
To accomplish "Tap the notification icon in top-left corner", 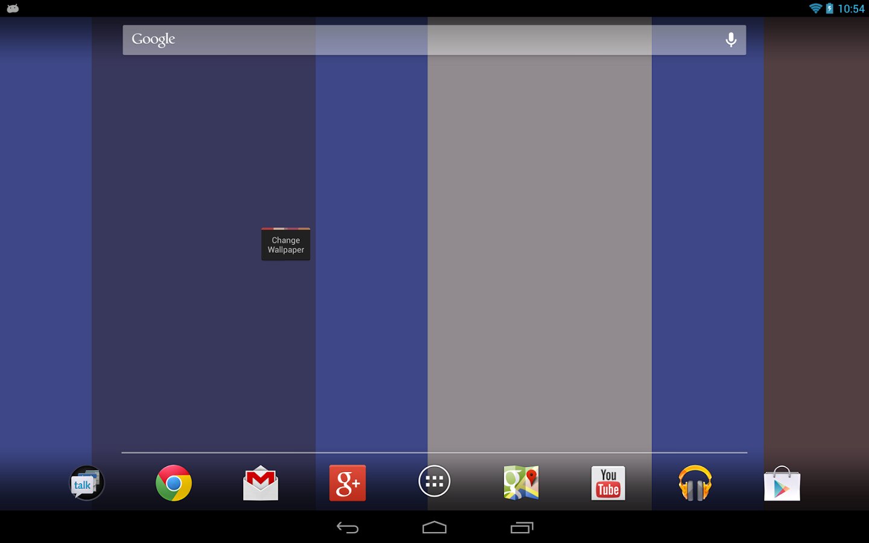I will [x=13, y=8].
